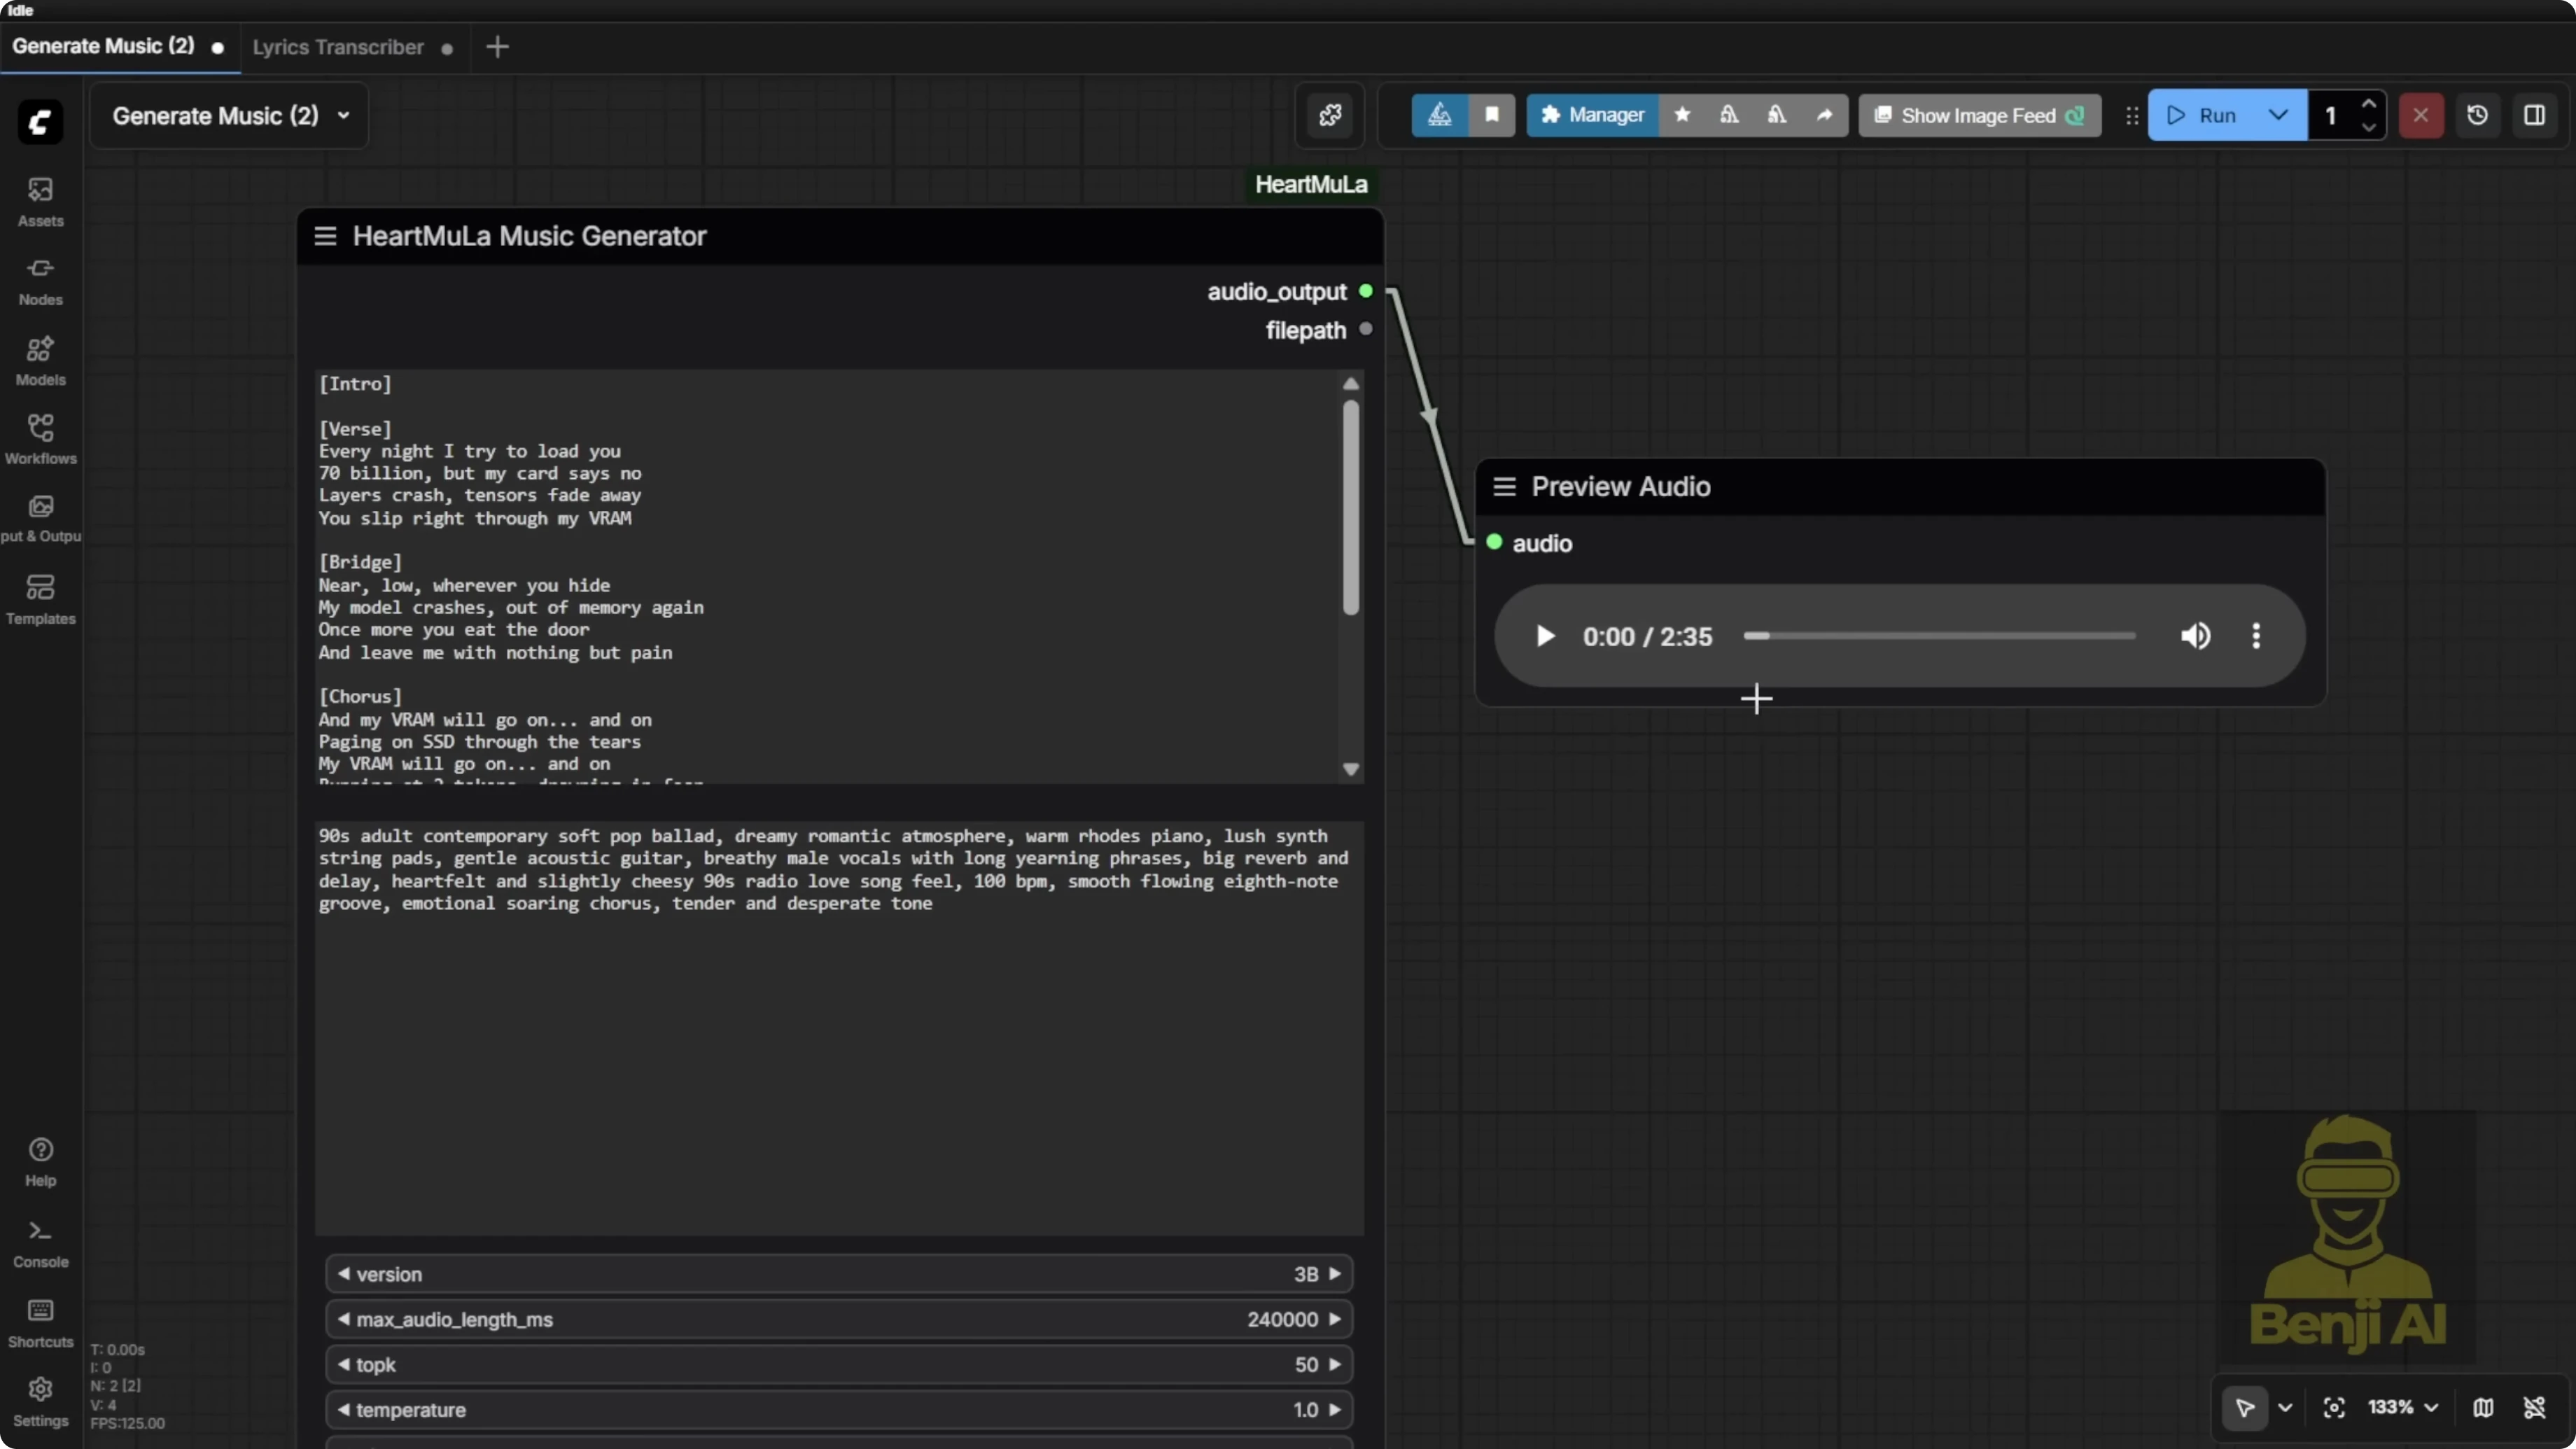Image resolution: width=2576 pixels, height=1449 pixels.
Task: Open the Templates panel
Action: pyautogui.click(x=40, y=598)
